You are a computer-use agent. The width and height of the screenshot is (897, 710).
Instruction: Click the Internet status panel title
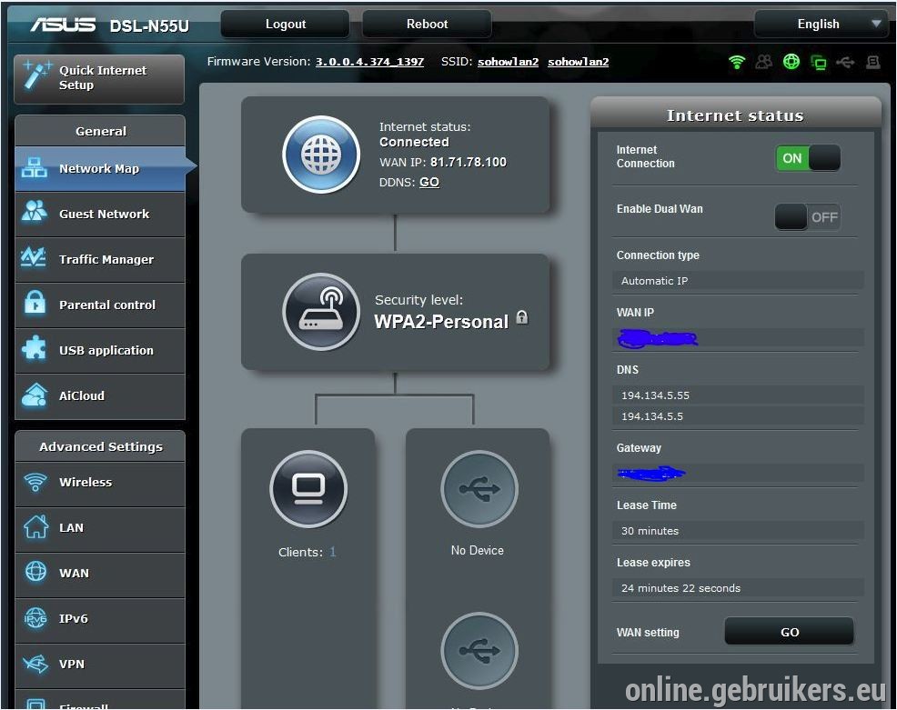click(735, 115)
